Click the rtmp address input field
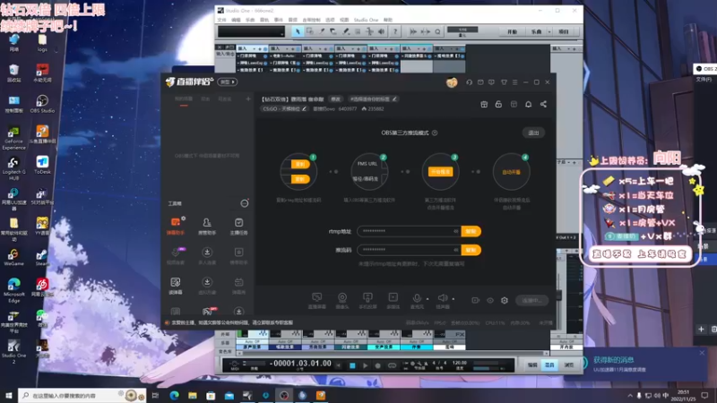This screenshot has width=717, height=403. click(x=409, y=231)
